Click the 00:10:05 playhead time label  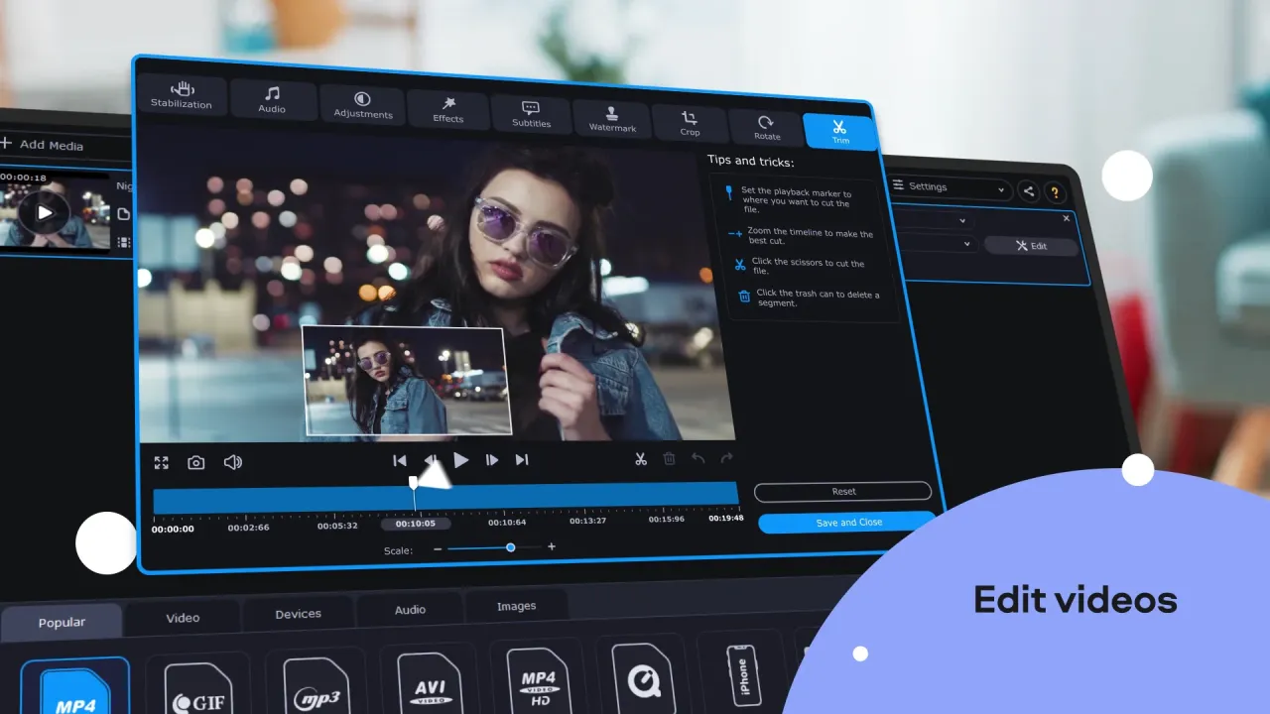[415, 524]
